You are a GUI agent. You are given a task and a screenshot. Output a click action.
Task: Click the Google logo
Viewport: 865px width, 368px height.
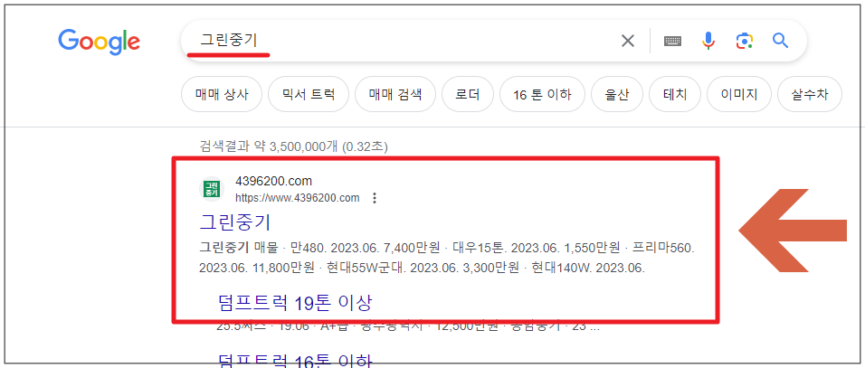tap(100, 42)
